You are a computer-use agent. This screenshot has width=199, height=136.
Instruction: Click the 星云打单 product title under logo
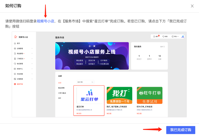80,107
